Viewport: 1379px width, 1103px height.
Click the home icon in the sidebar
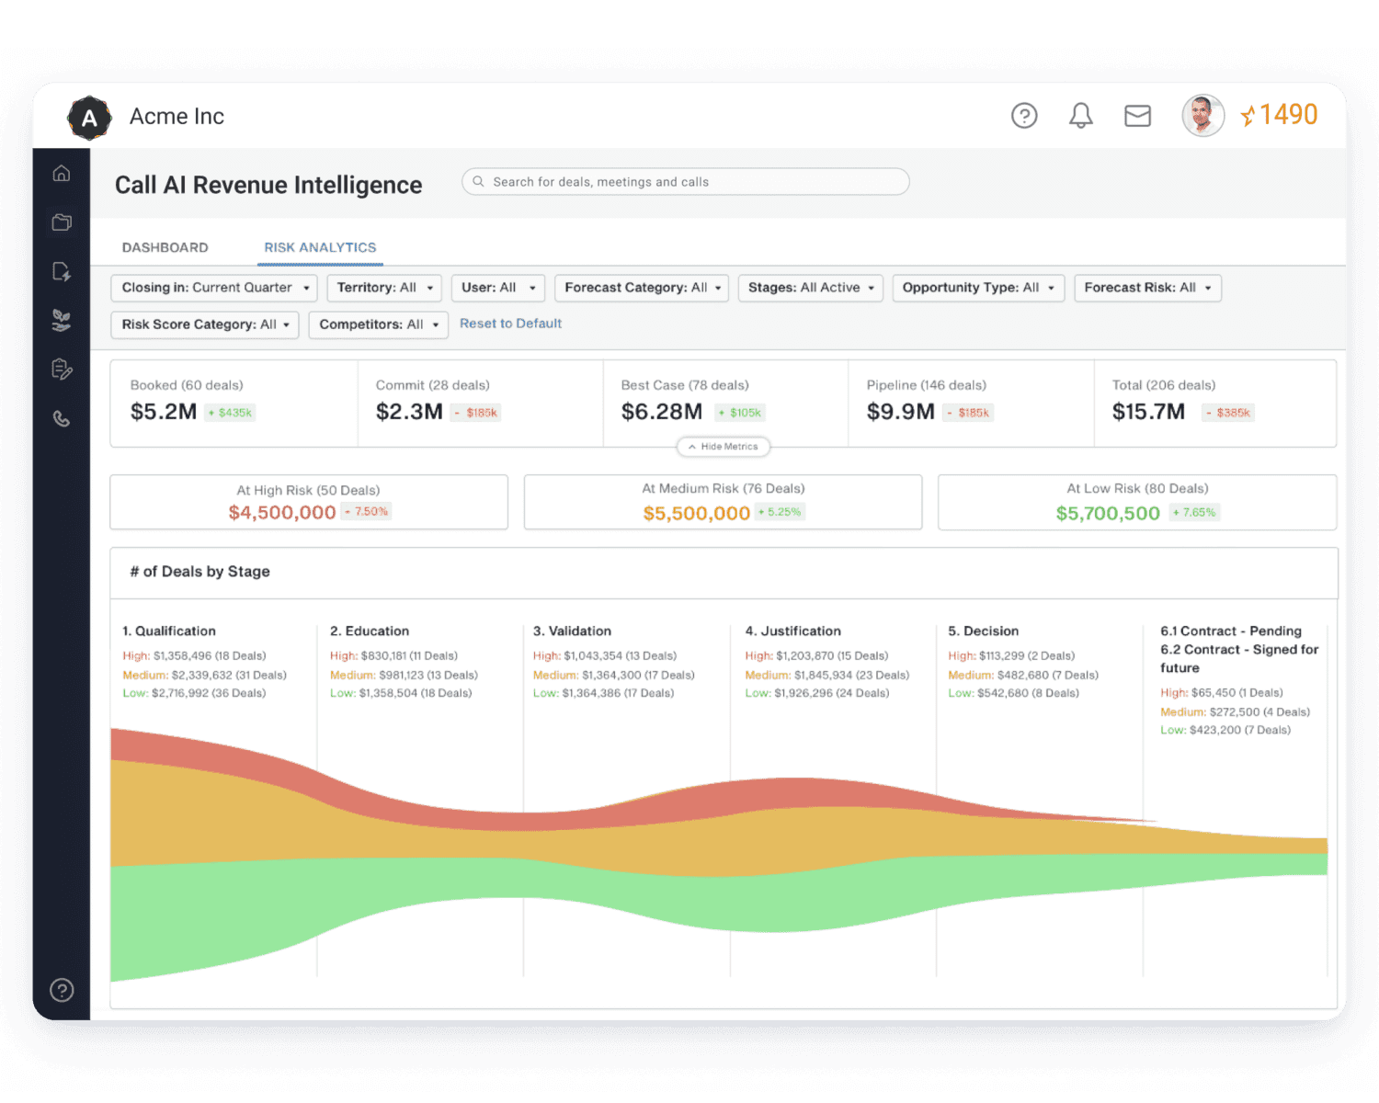click(62, 173)
